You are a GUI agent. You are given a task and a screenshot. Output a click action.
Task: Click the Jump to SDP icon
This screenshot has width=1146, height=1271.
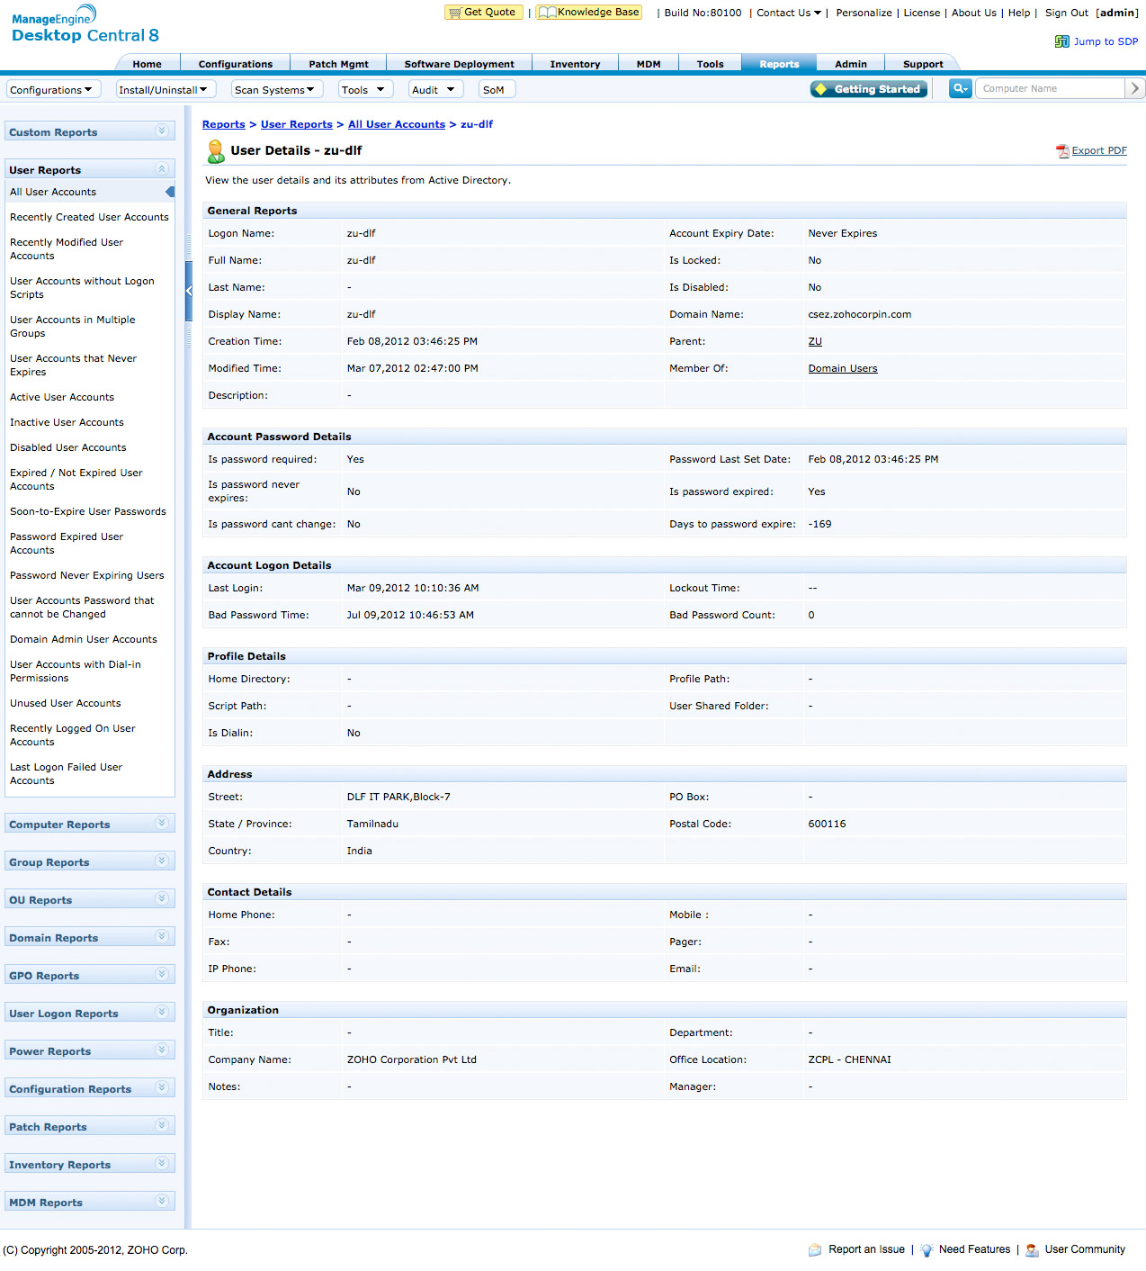point(1061,41)
